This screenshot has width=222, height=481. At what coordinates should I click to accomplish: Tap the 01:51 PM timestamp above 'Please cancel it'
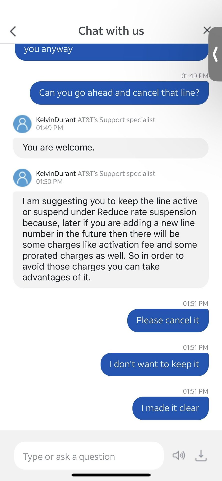[x=195, y=303]
